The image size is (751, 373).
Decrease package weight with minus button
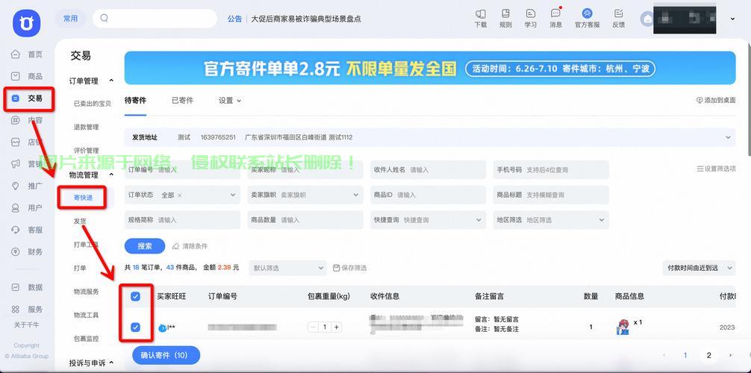coord(314,327)
